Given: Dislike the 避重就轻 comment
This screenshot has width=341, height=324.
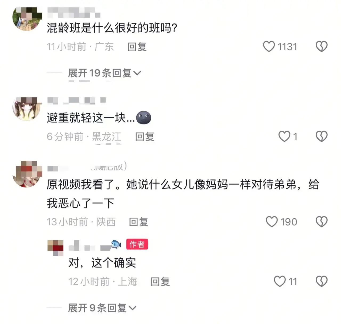Looking at the screenshot, I should pyautogui.click(x=322, y=137).
